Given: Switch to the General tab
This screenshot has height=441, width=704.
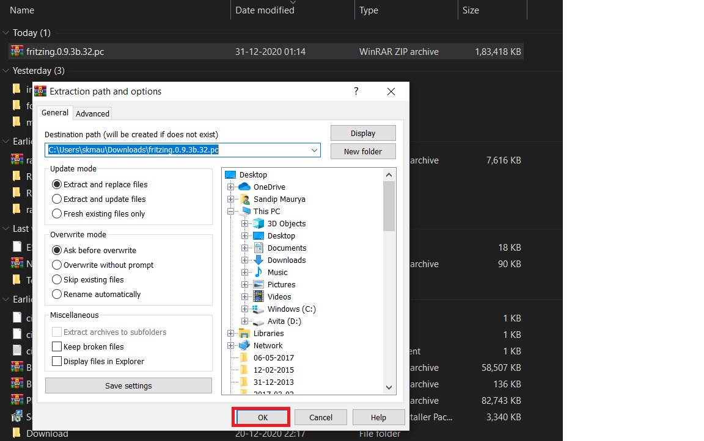Looking at the screenshot, I should point(55,113).
